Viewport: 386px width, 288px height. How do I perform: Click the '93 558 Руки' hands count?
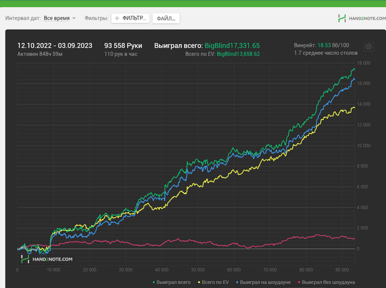pos(123,45)
